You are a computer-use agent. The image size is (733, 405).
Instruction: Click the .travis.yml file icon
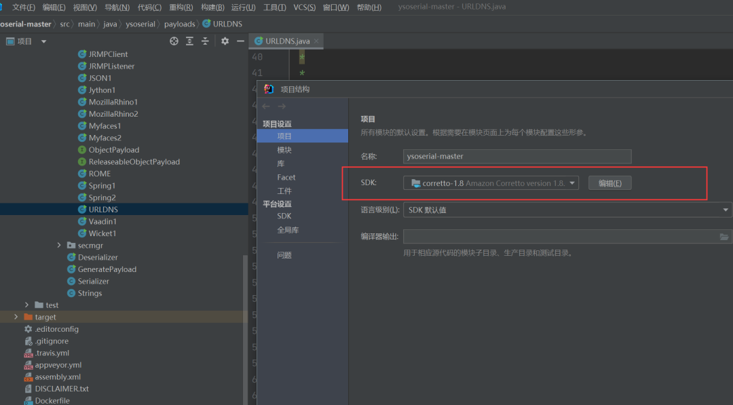(x=29, y=353)
